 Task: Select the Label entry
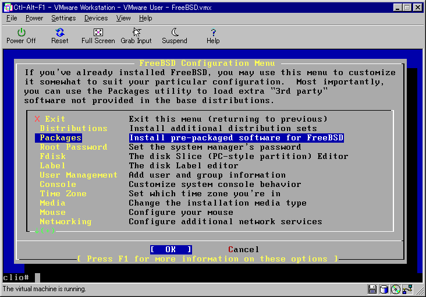pos(53,165)
